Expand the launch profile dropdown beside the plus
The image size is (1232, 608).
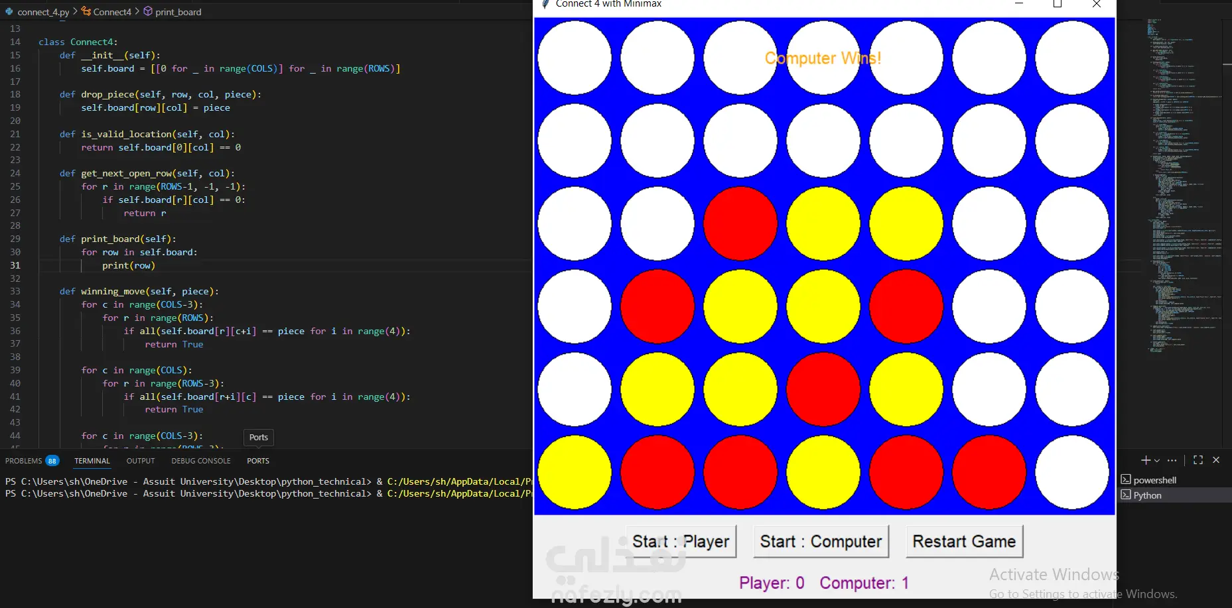1157,460
